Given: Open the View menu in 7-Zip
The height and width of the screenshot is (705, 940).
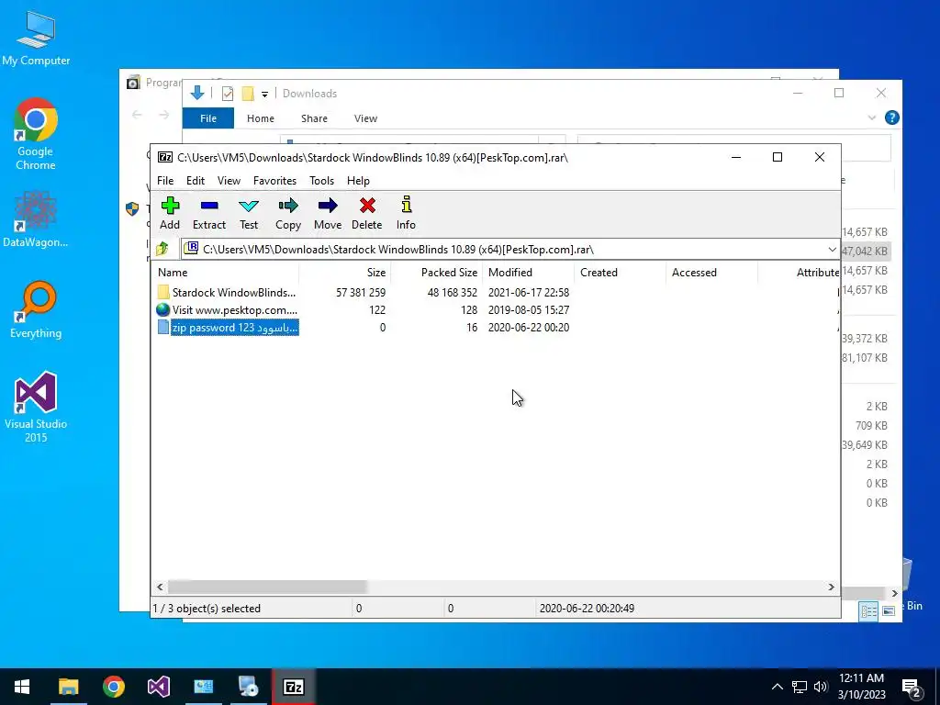Looking at the screenshot, I should point(229,181).
